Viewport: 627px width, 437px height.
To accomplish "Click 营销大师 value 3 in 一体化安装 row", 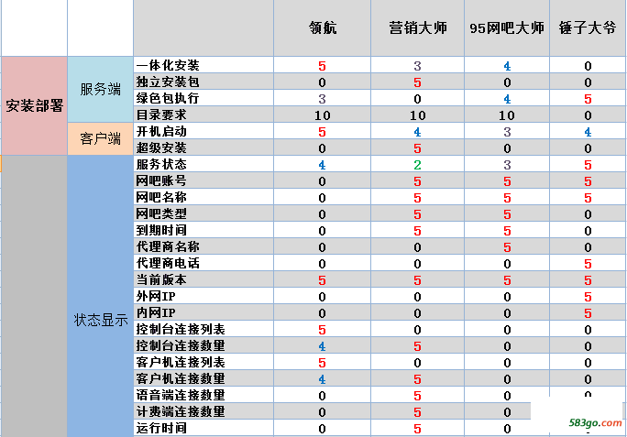I will 417,66.
